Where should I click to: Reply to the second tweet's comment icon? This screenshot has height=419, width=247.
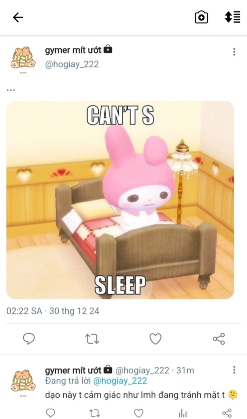(x=51, y=412)
